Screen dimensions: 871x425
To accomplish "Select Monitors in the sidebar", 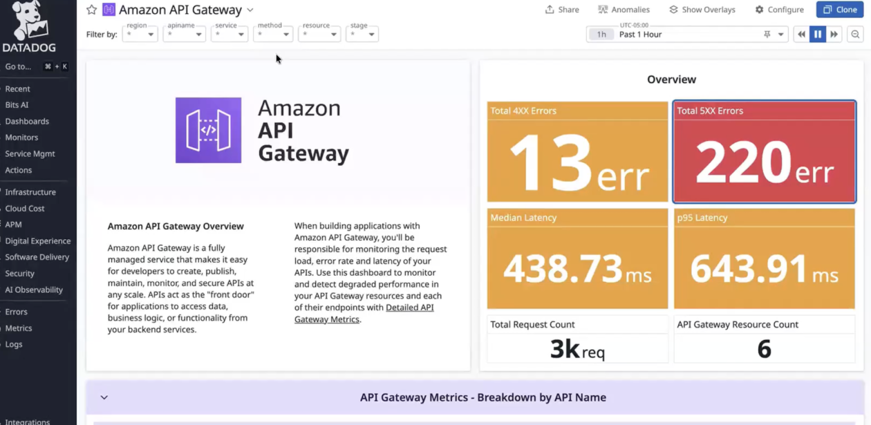I will tap(21, 137).
